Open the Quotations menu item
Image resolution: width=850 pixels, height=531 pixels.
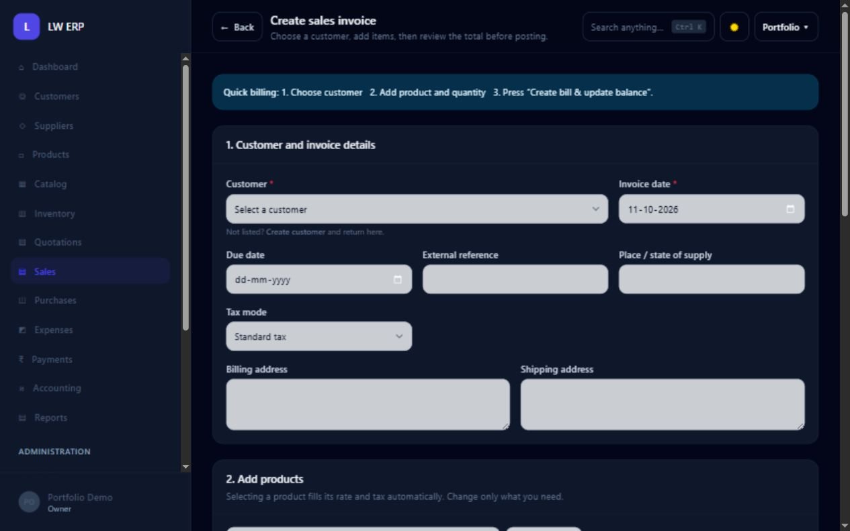pyautogui.click(x=90, y=242)
